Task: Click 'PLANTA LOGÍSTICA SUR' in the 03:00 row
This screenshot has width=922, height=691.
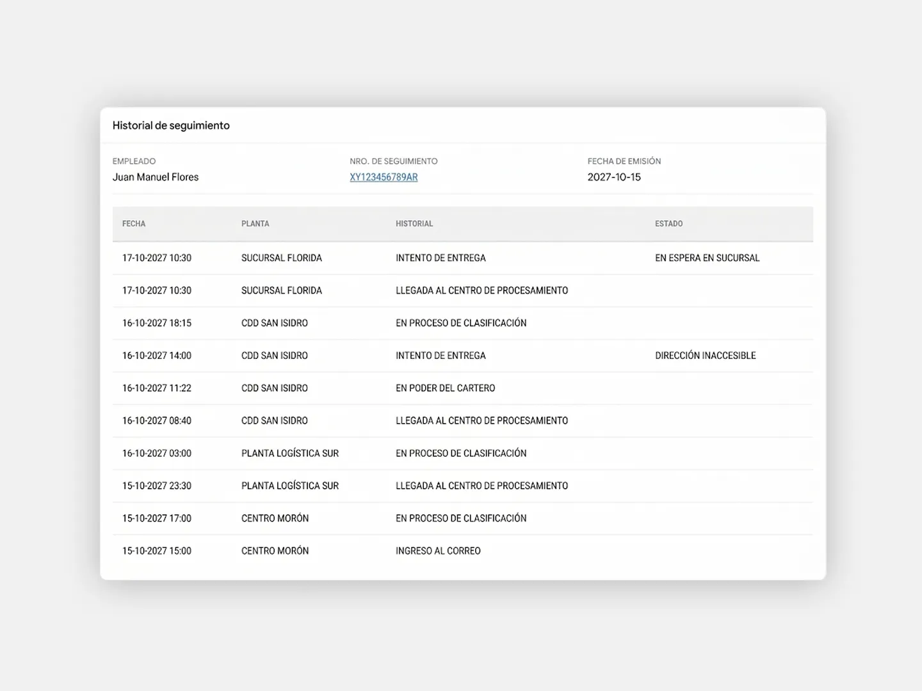Action: pyautogui.click(x=290, y=454)
